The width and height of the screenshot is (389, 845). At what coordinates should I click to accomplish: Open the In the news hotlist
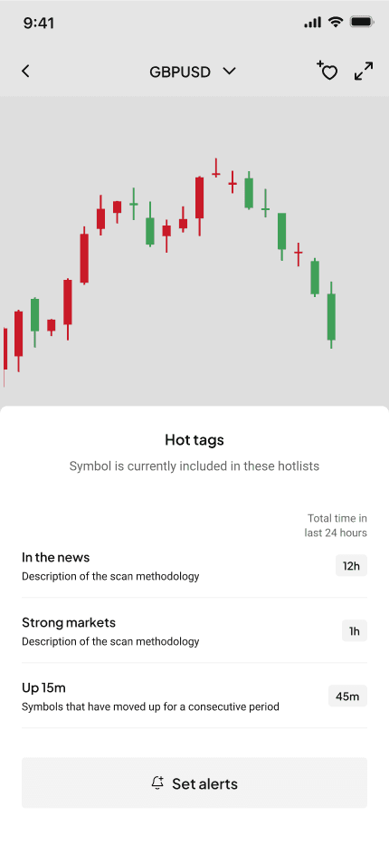(x=194, y=566)
